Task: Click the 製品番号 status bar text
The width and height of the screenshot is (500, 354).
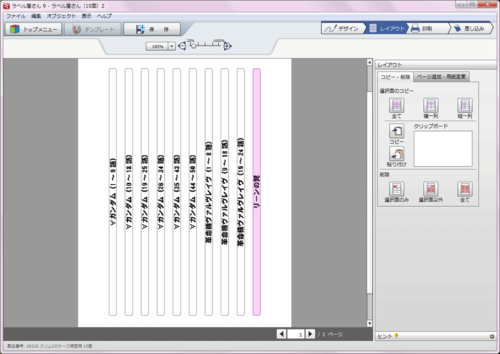Action: pyautogui.click(x=50, y=346)
